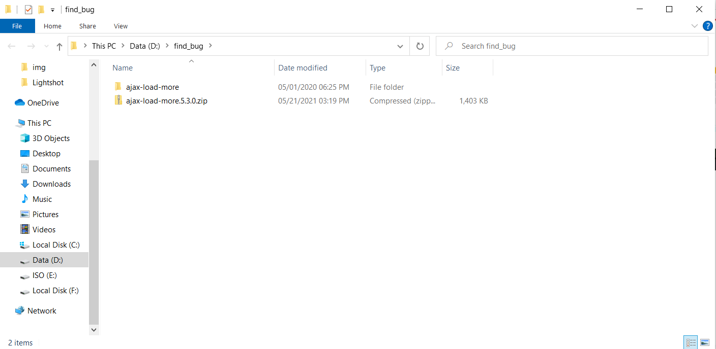This screenshot has height=349, width=716.
Task: Switch to Details view layout
Action: click(691, 342)
